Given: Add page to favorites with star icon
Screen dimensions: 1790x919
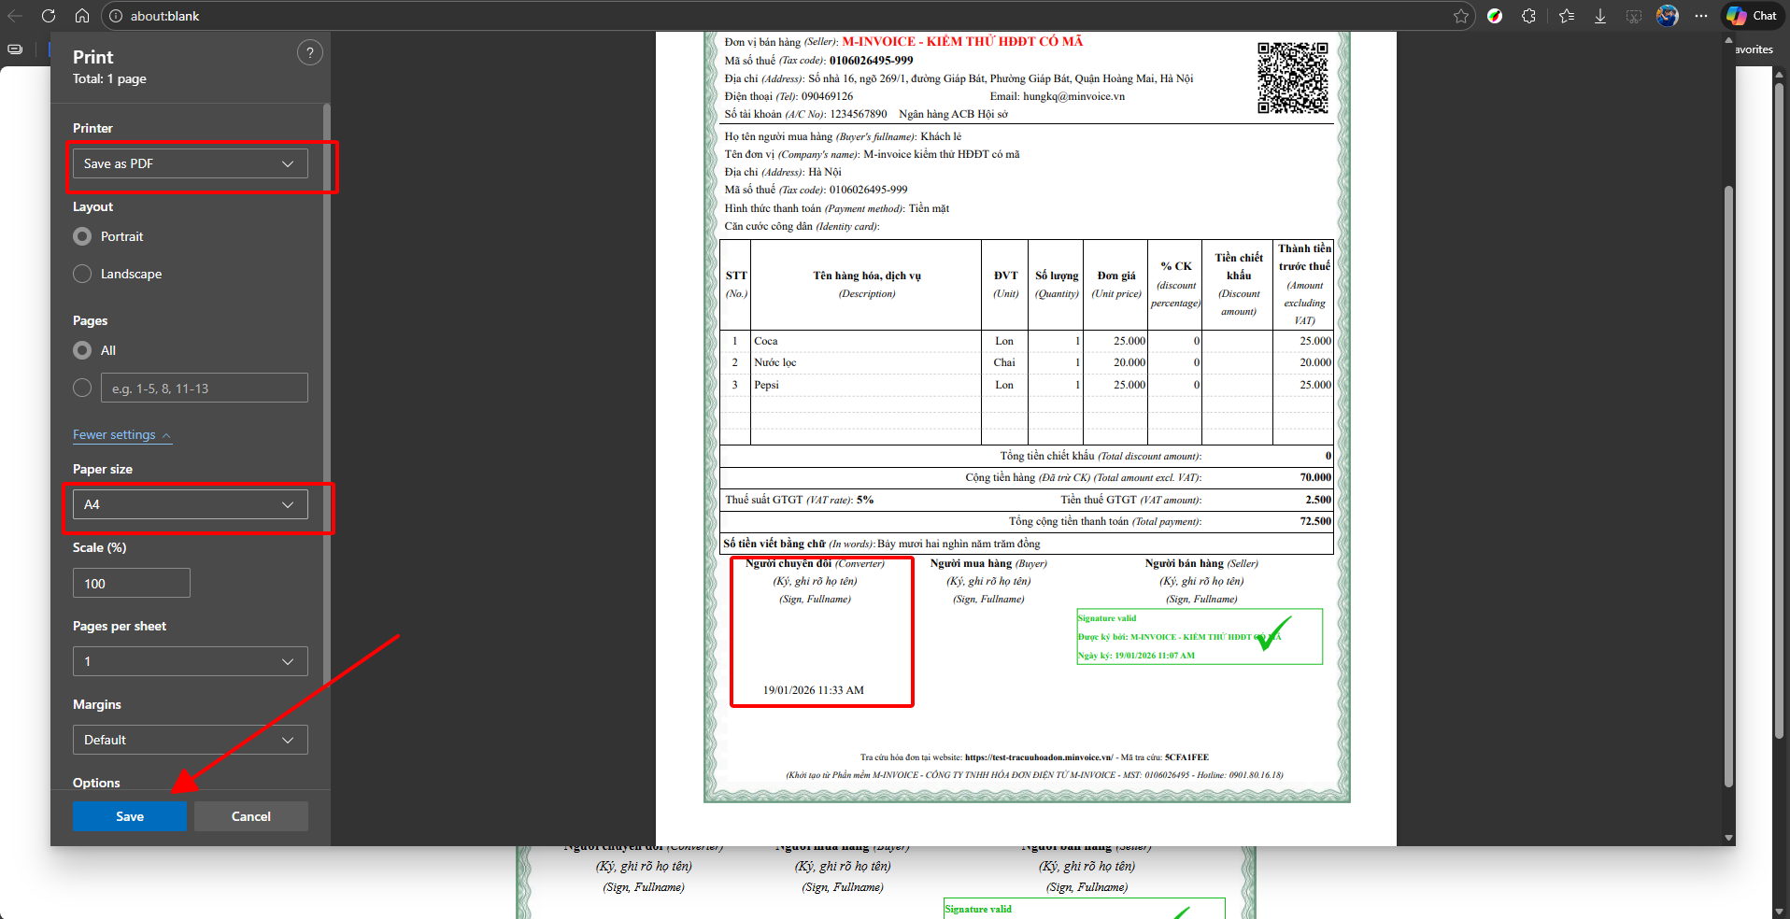Looking at the screenshot, I should tap(1460, 16).
